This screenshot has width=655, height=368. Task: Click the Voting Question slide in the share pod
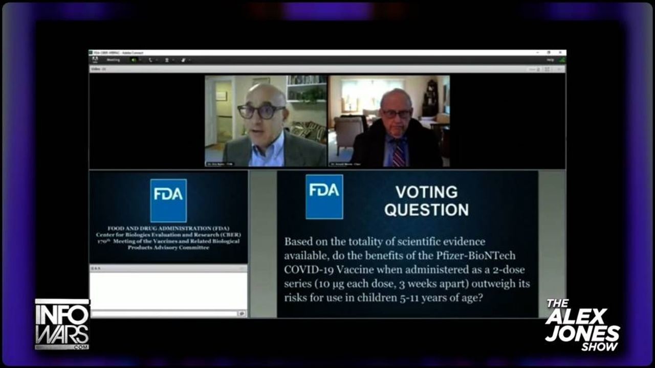coord(407,244)
